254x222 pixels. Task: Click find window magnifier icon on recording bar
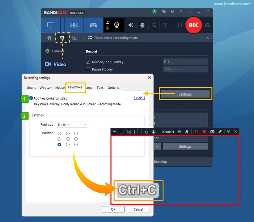point(129,132)
